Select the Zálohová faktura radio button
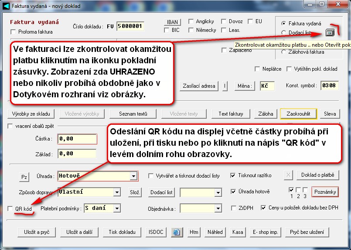This screenshot has width=351, height=250. point(284,52)
